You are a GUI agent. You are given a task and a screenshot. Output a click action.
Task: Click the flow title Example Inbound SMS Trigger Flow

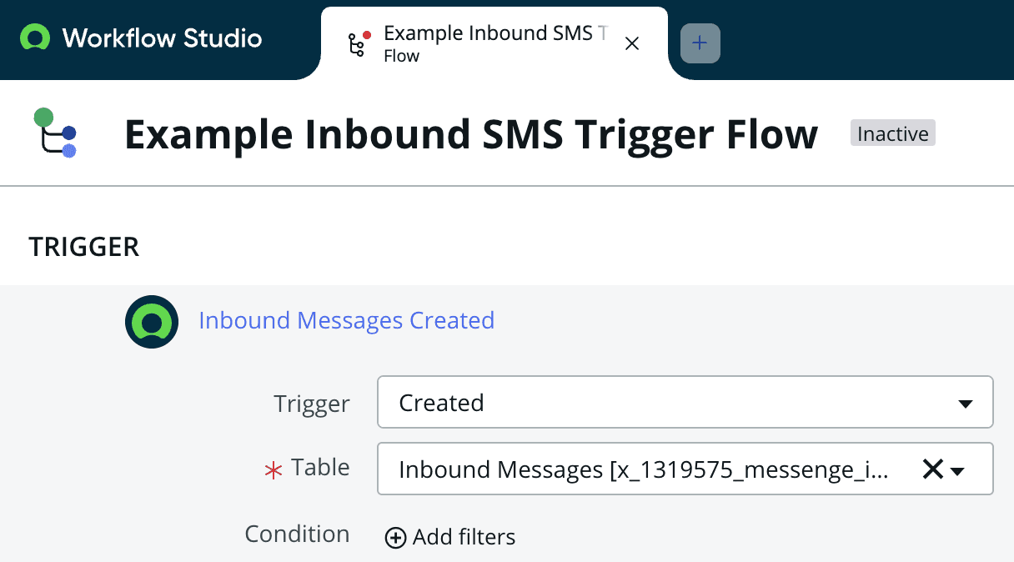470,134
